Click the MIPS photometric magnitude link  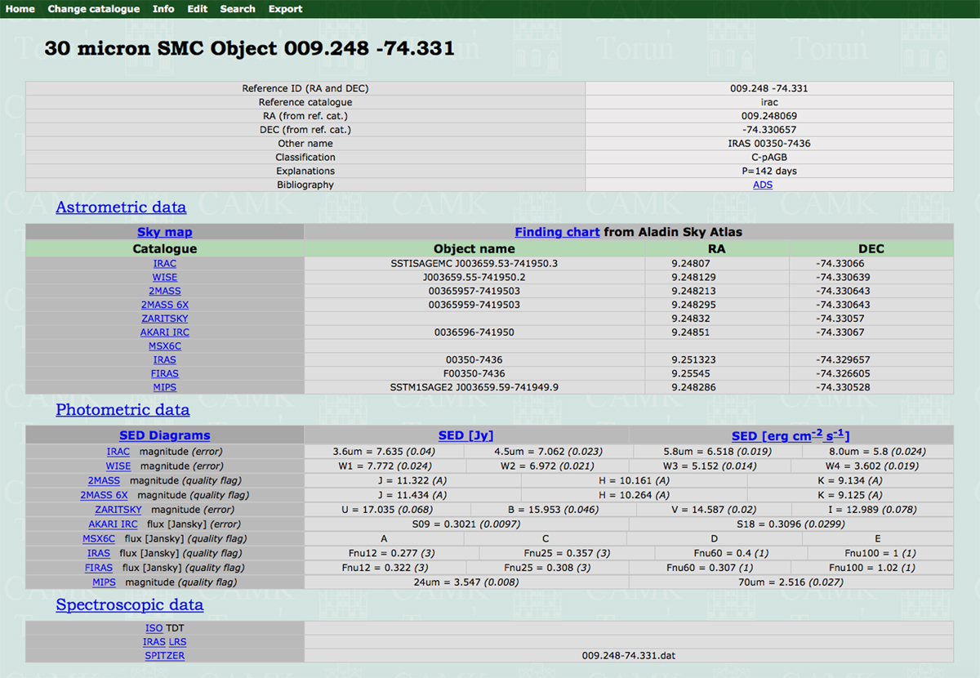[104, 582]
